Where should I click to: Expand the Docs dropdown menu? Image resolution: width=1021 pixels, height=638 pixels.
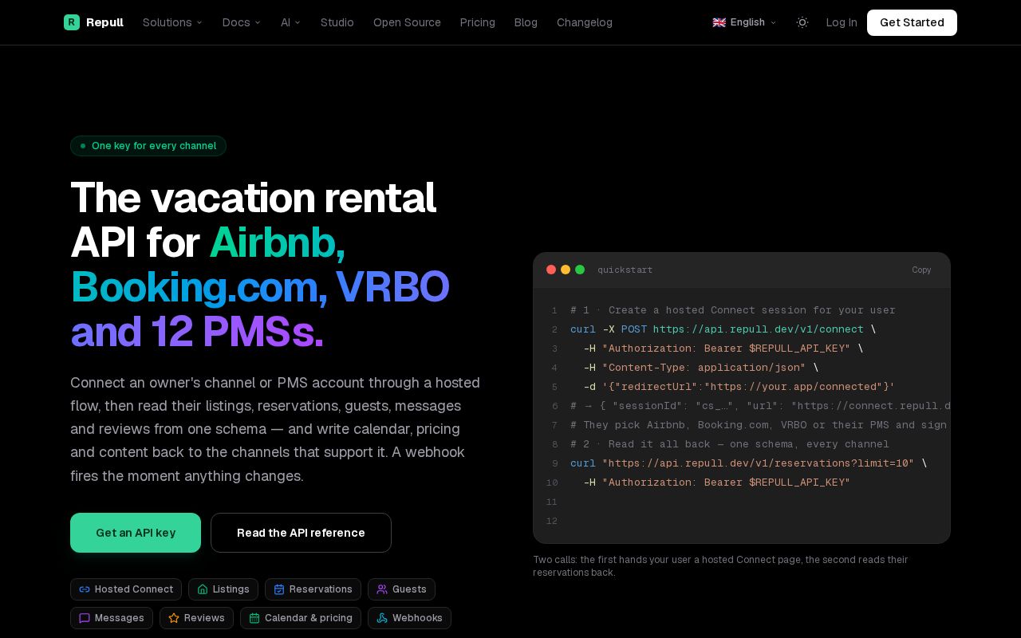[242, 22]
